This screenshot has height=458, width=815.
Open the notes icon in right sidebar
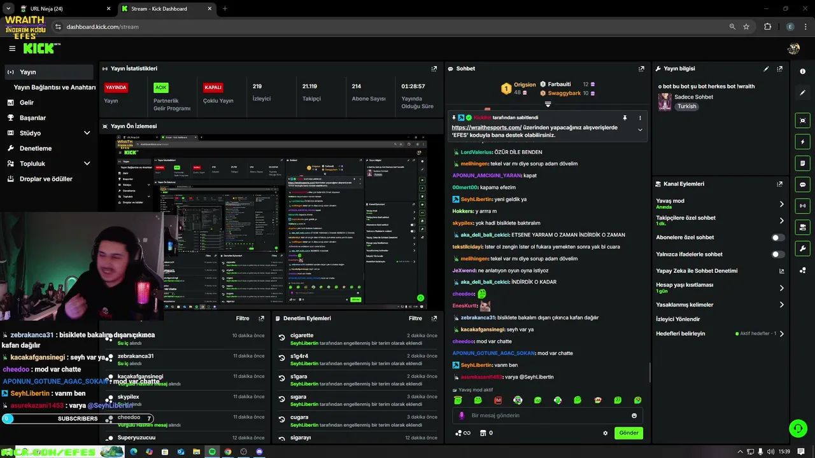[x=802, y=163]
